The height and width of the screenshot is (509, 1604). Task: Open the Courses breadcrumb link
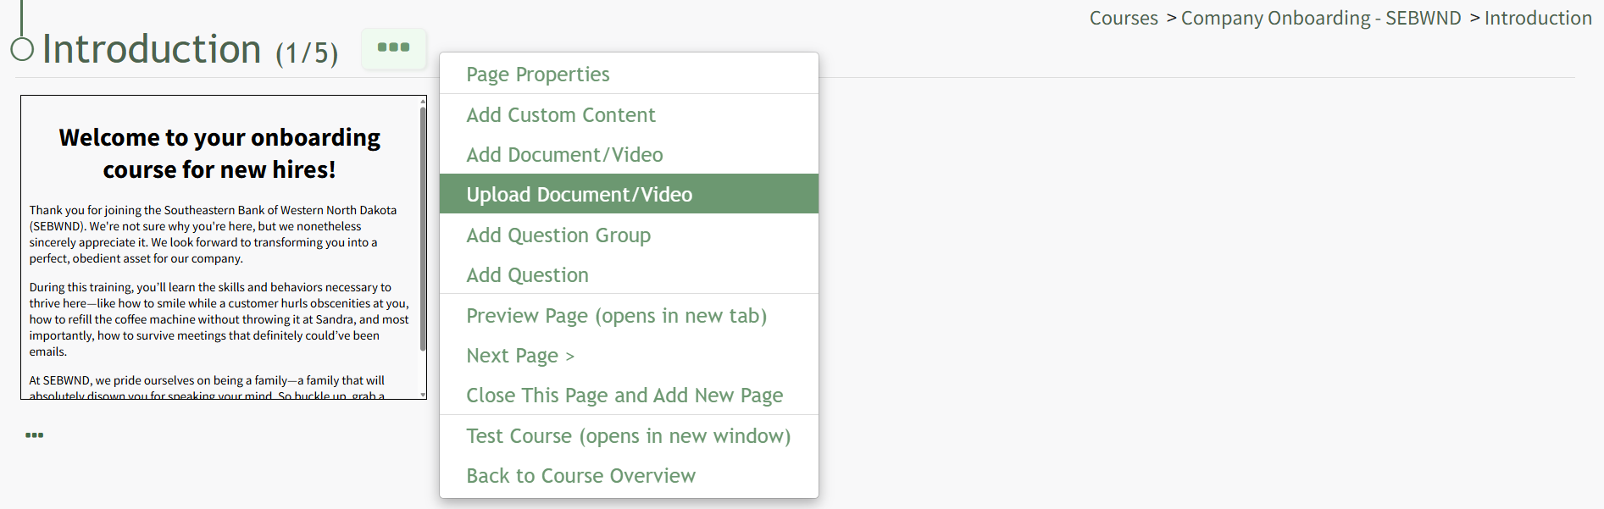click(1124, 18)
